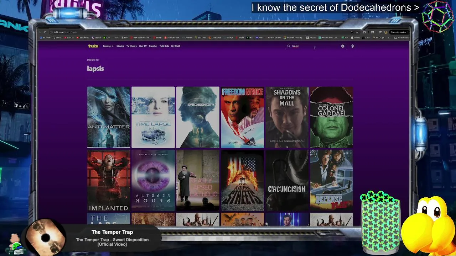Open the Colonel Gaddafi documentary poster
Screen dimensions: 456x256
tap(331, 117)
